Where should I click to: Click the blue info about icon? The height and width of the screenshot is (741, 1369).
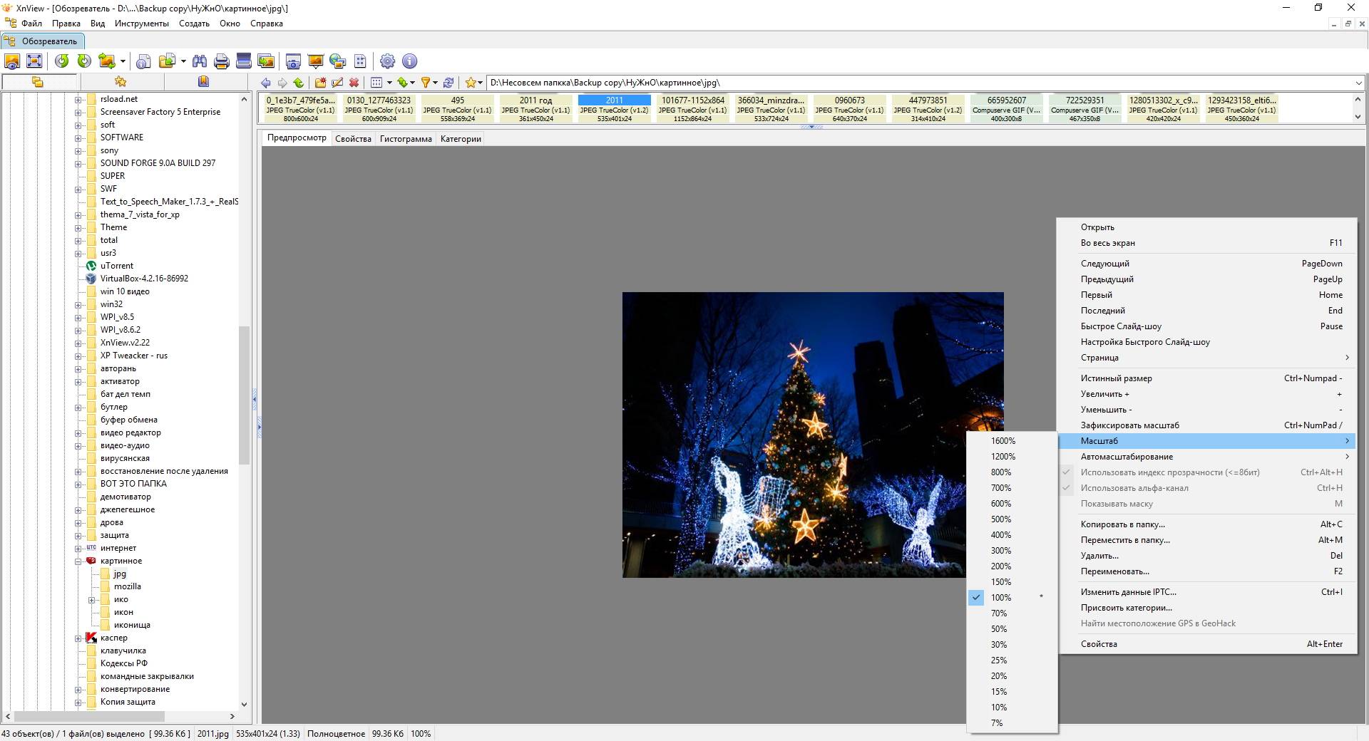[409, 61]
